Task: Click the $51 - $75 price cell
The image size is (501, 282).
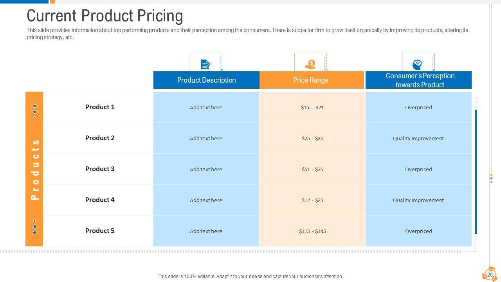Action: [312, 169]
